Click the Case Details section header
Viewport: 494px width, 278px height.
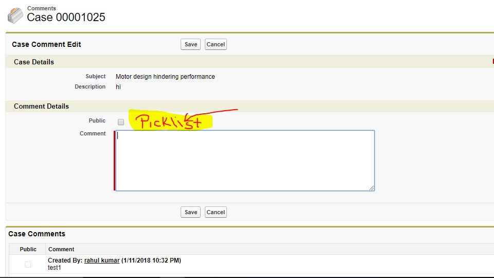tap(34, 62)
